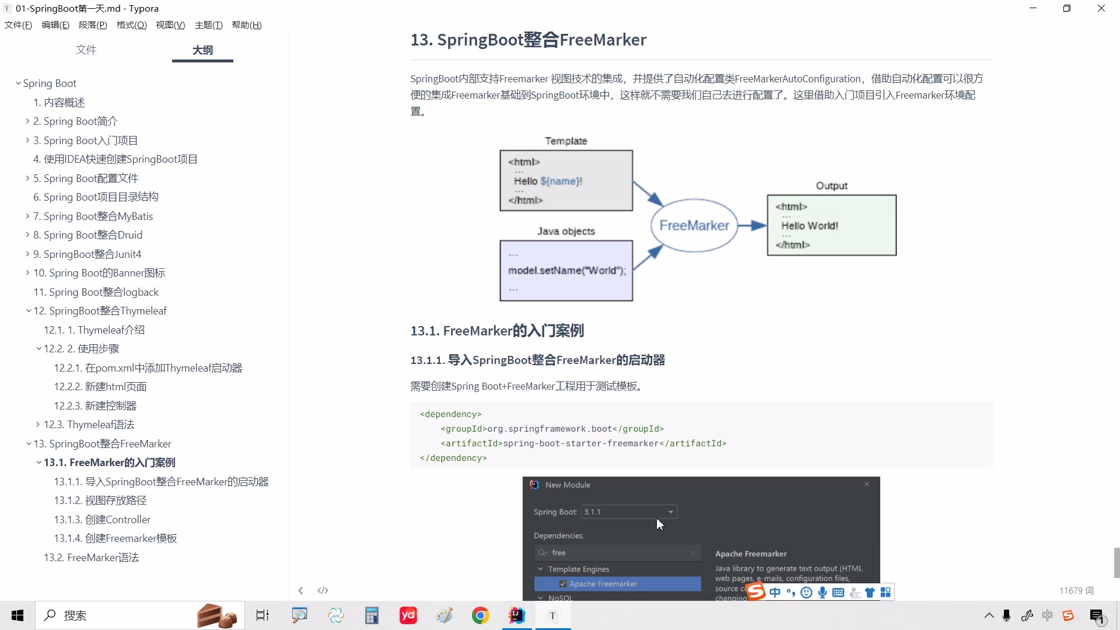Click the right vertical scrollbar thumb
The image size is (1120, 630).
pyautogui.click(x=1115, y=563)
